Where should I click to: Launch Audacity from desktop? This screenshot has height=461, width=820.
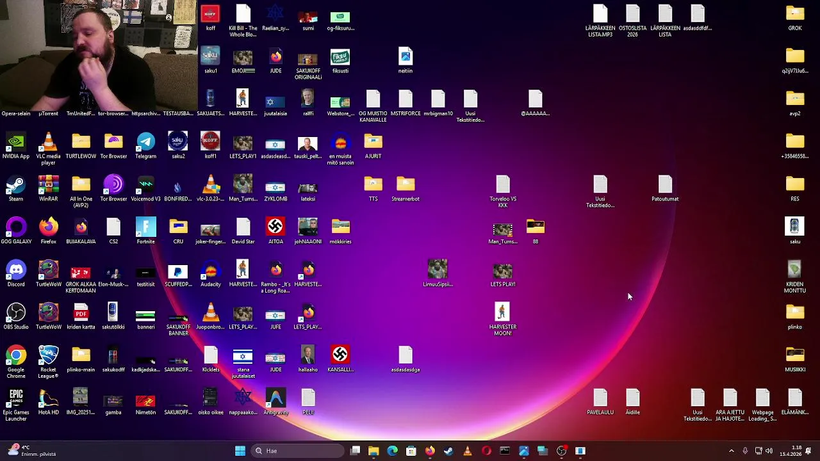(x=210, y=274)
